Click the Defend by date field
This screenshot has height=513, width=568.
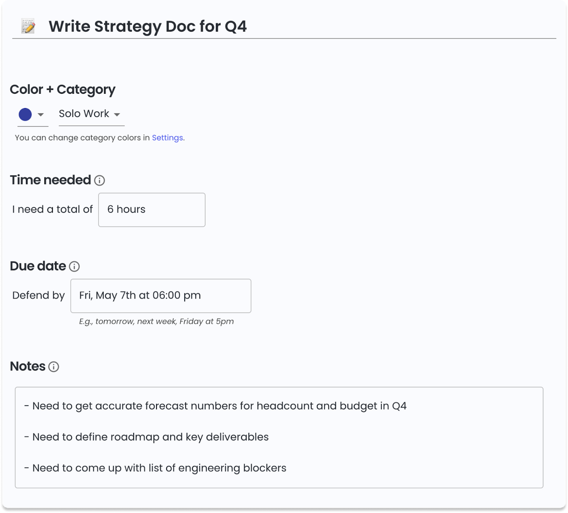160,296
